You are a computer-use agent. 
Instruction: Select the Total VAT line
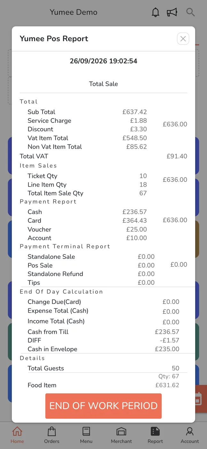click(103, 156)
